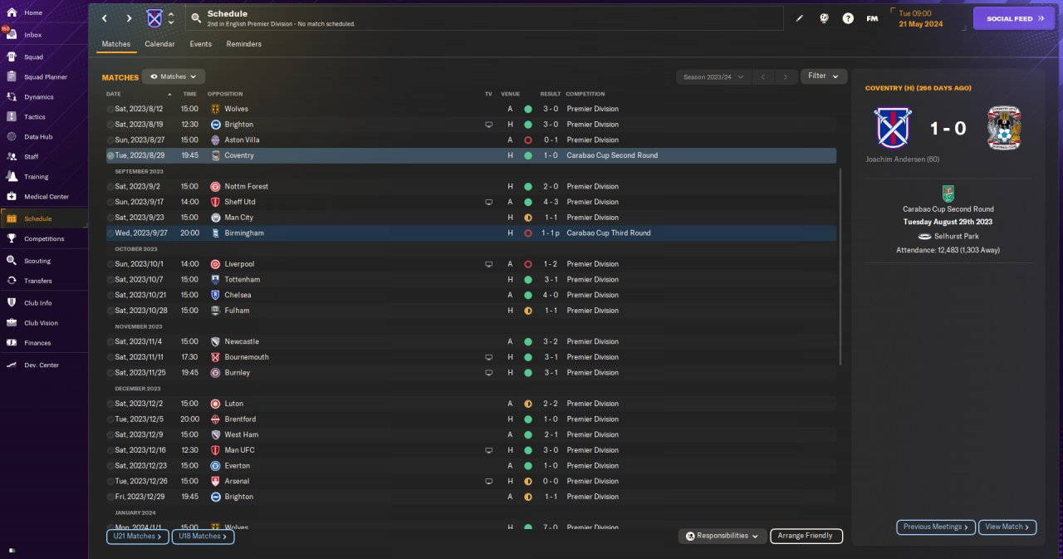Open the Training section
This screenshot has width=1063, height=559.
click(x=36, y=177)
